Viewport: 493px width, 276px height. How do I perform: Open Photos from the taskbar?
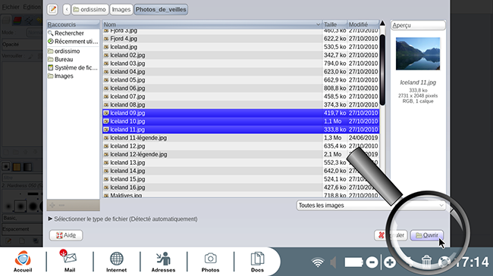(x=210, y=262)
